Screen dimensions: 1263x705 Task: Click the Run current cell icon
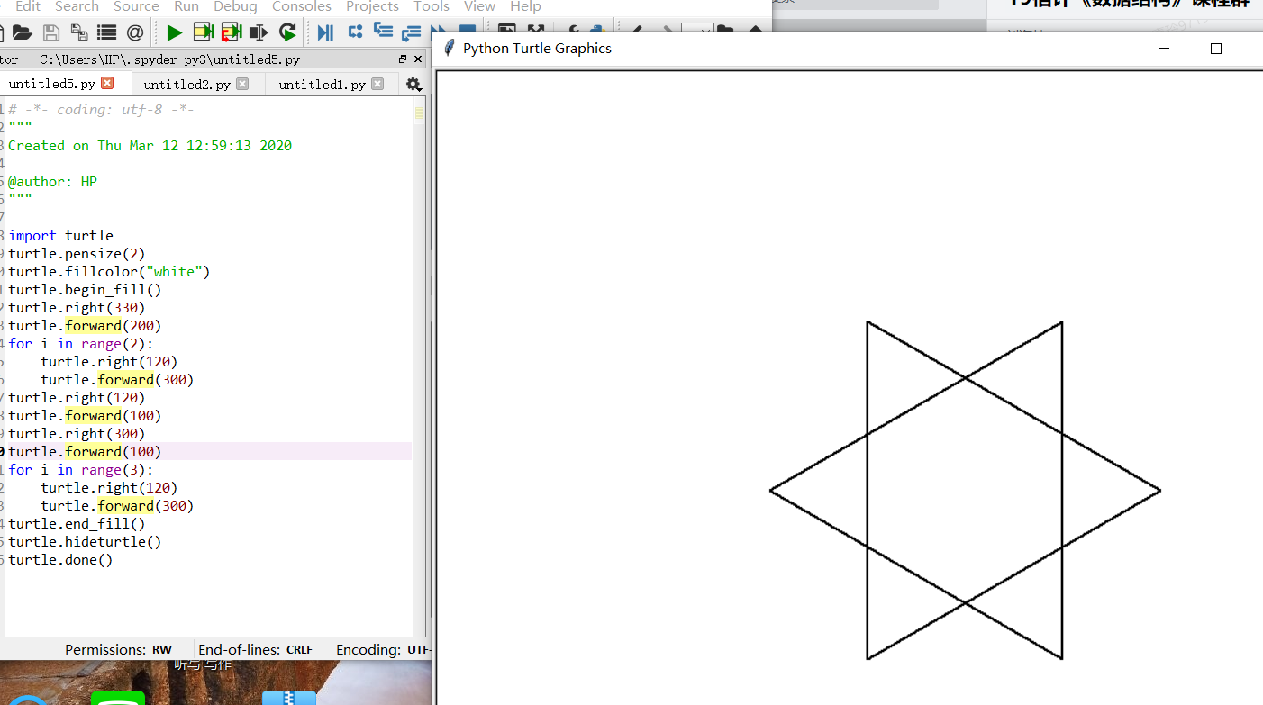click(x=204, y=32)
